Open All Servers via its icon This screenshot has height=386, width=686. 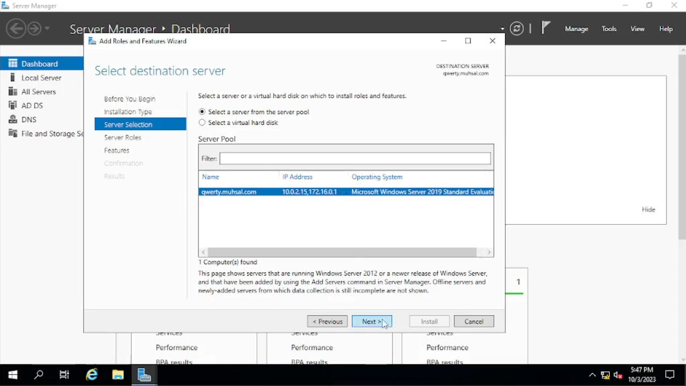pos(13,92)
